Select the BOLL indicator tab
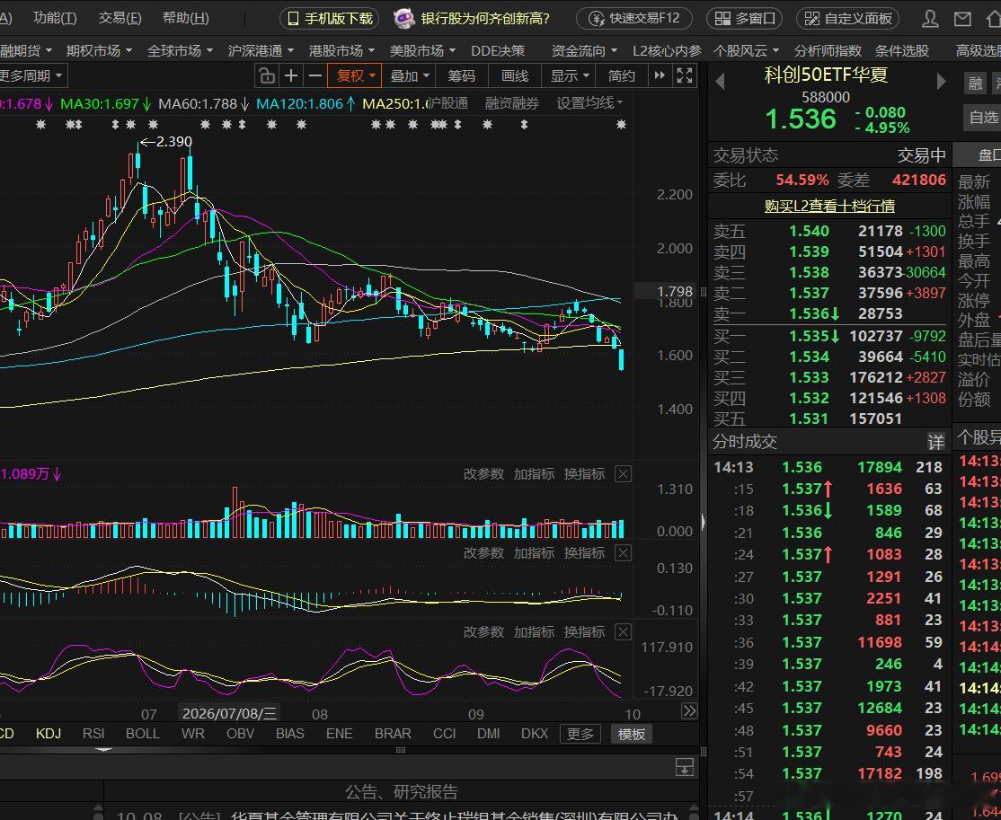Image resolution: width=1001 pixels, height=820 pixels. point(142,733)
